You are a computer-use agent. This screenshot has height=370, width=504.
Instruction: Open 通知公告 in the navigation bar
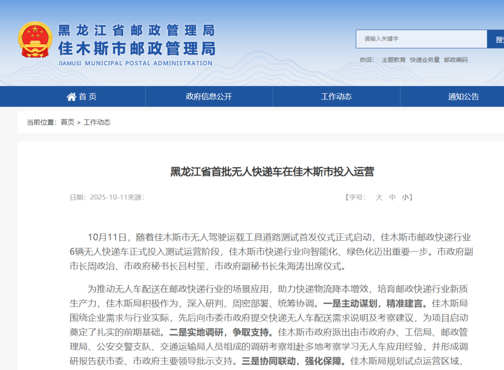point(463,96)
